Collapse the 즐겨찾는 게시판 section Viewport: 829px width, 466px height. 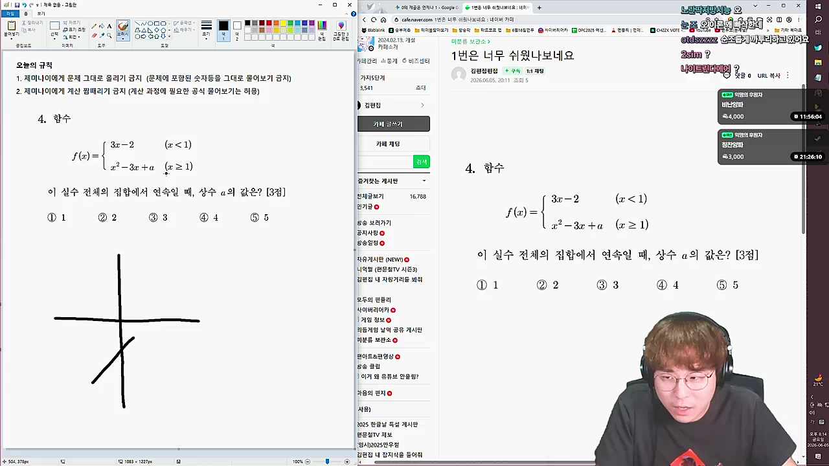pyautogui.click(x=424, y=181)
